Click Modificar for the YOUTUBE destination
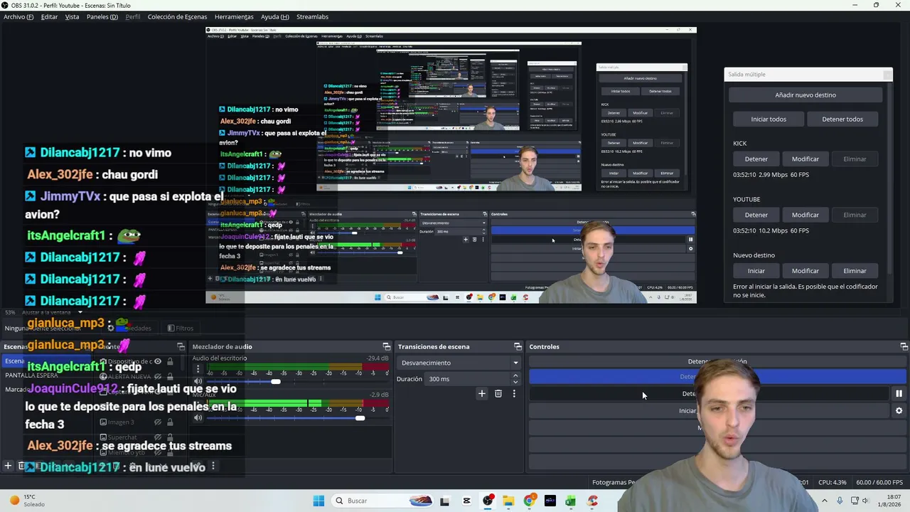The width and height of the screenshot is (910, 512). click(x=805, y=215)
